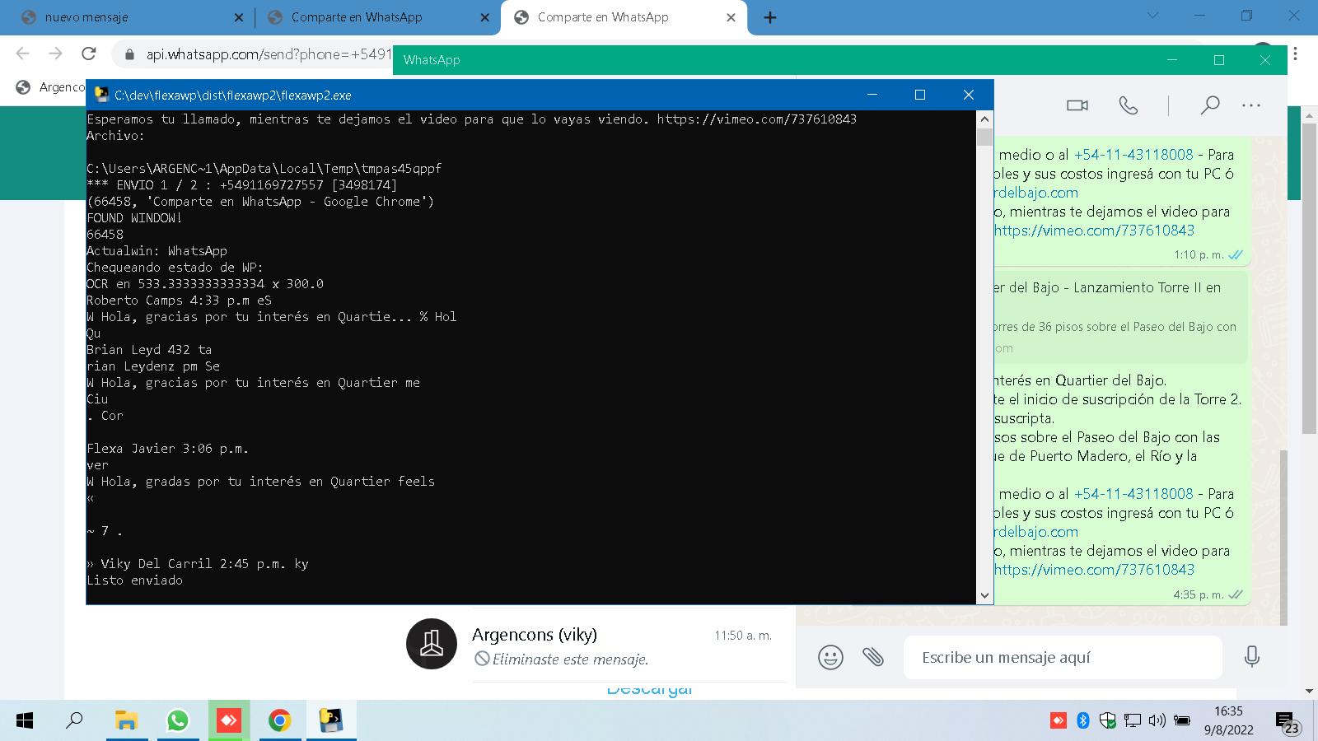Open the vimeo link in 4:35 p. m. message
Viewport: 1318px width, 741px height.
[1094, 570]
